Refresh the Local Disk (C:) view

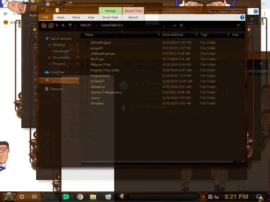click(181, 26)
